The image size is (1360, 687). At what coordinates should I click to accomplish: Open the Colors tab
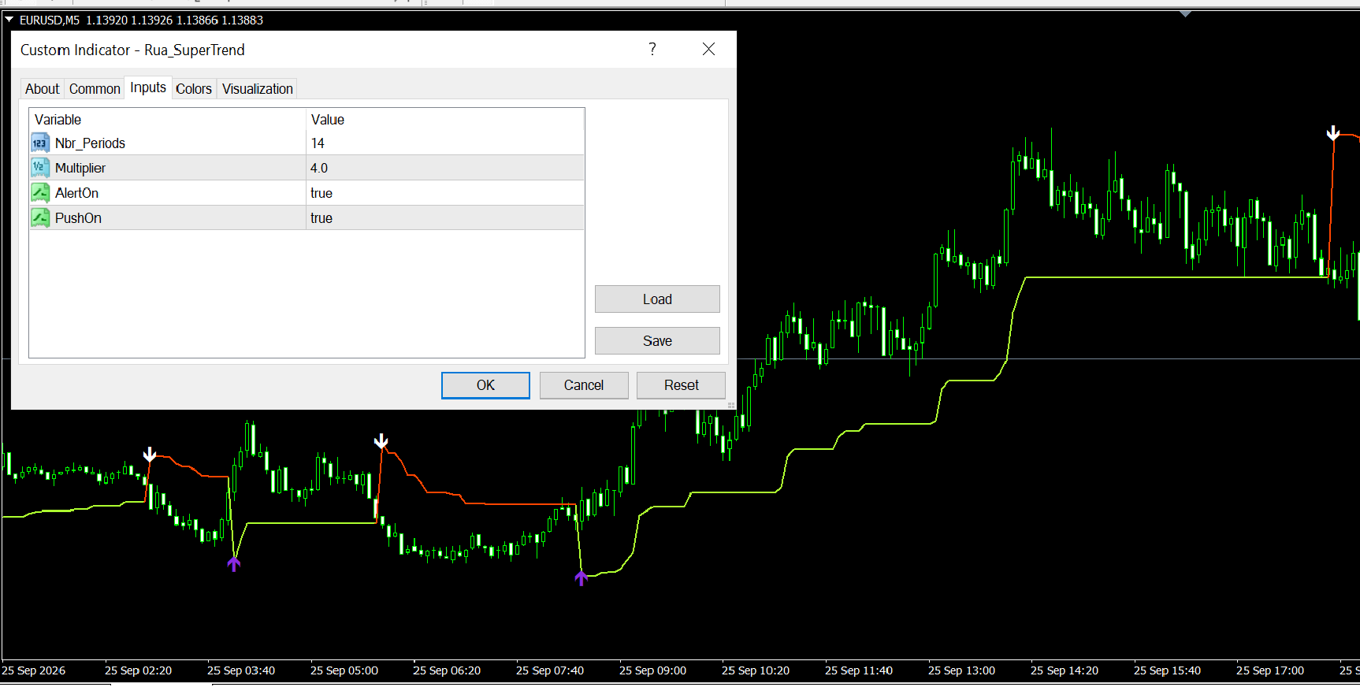[194, 89]
